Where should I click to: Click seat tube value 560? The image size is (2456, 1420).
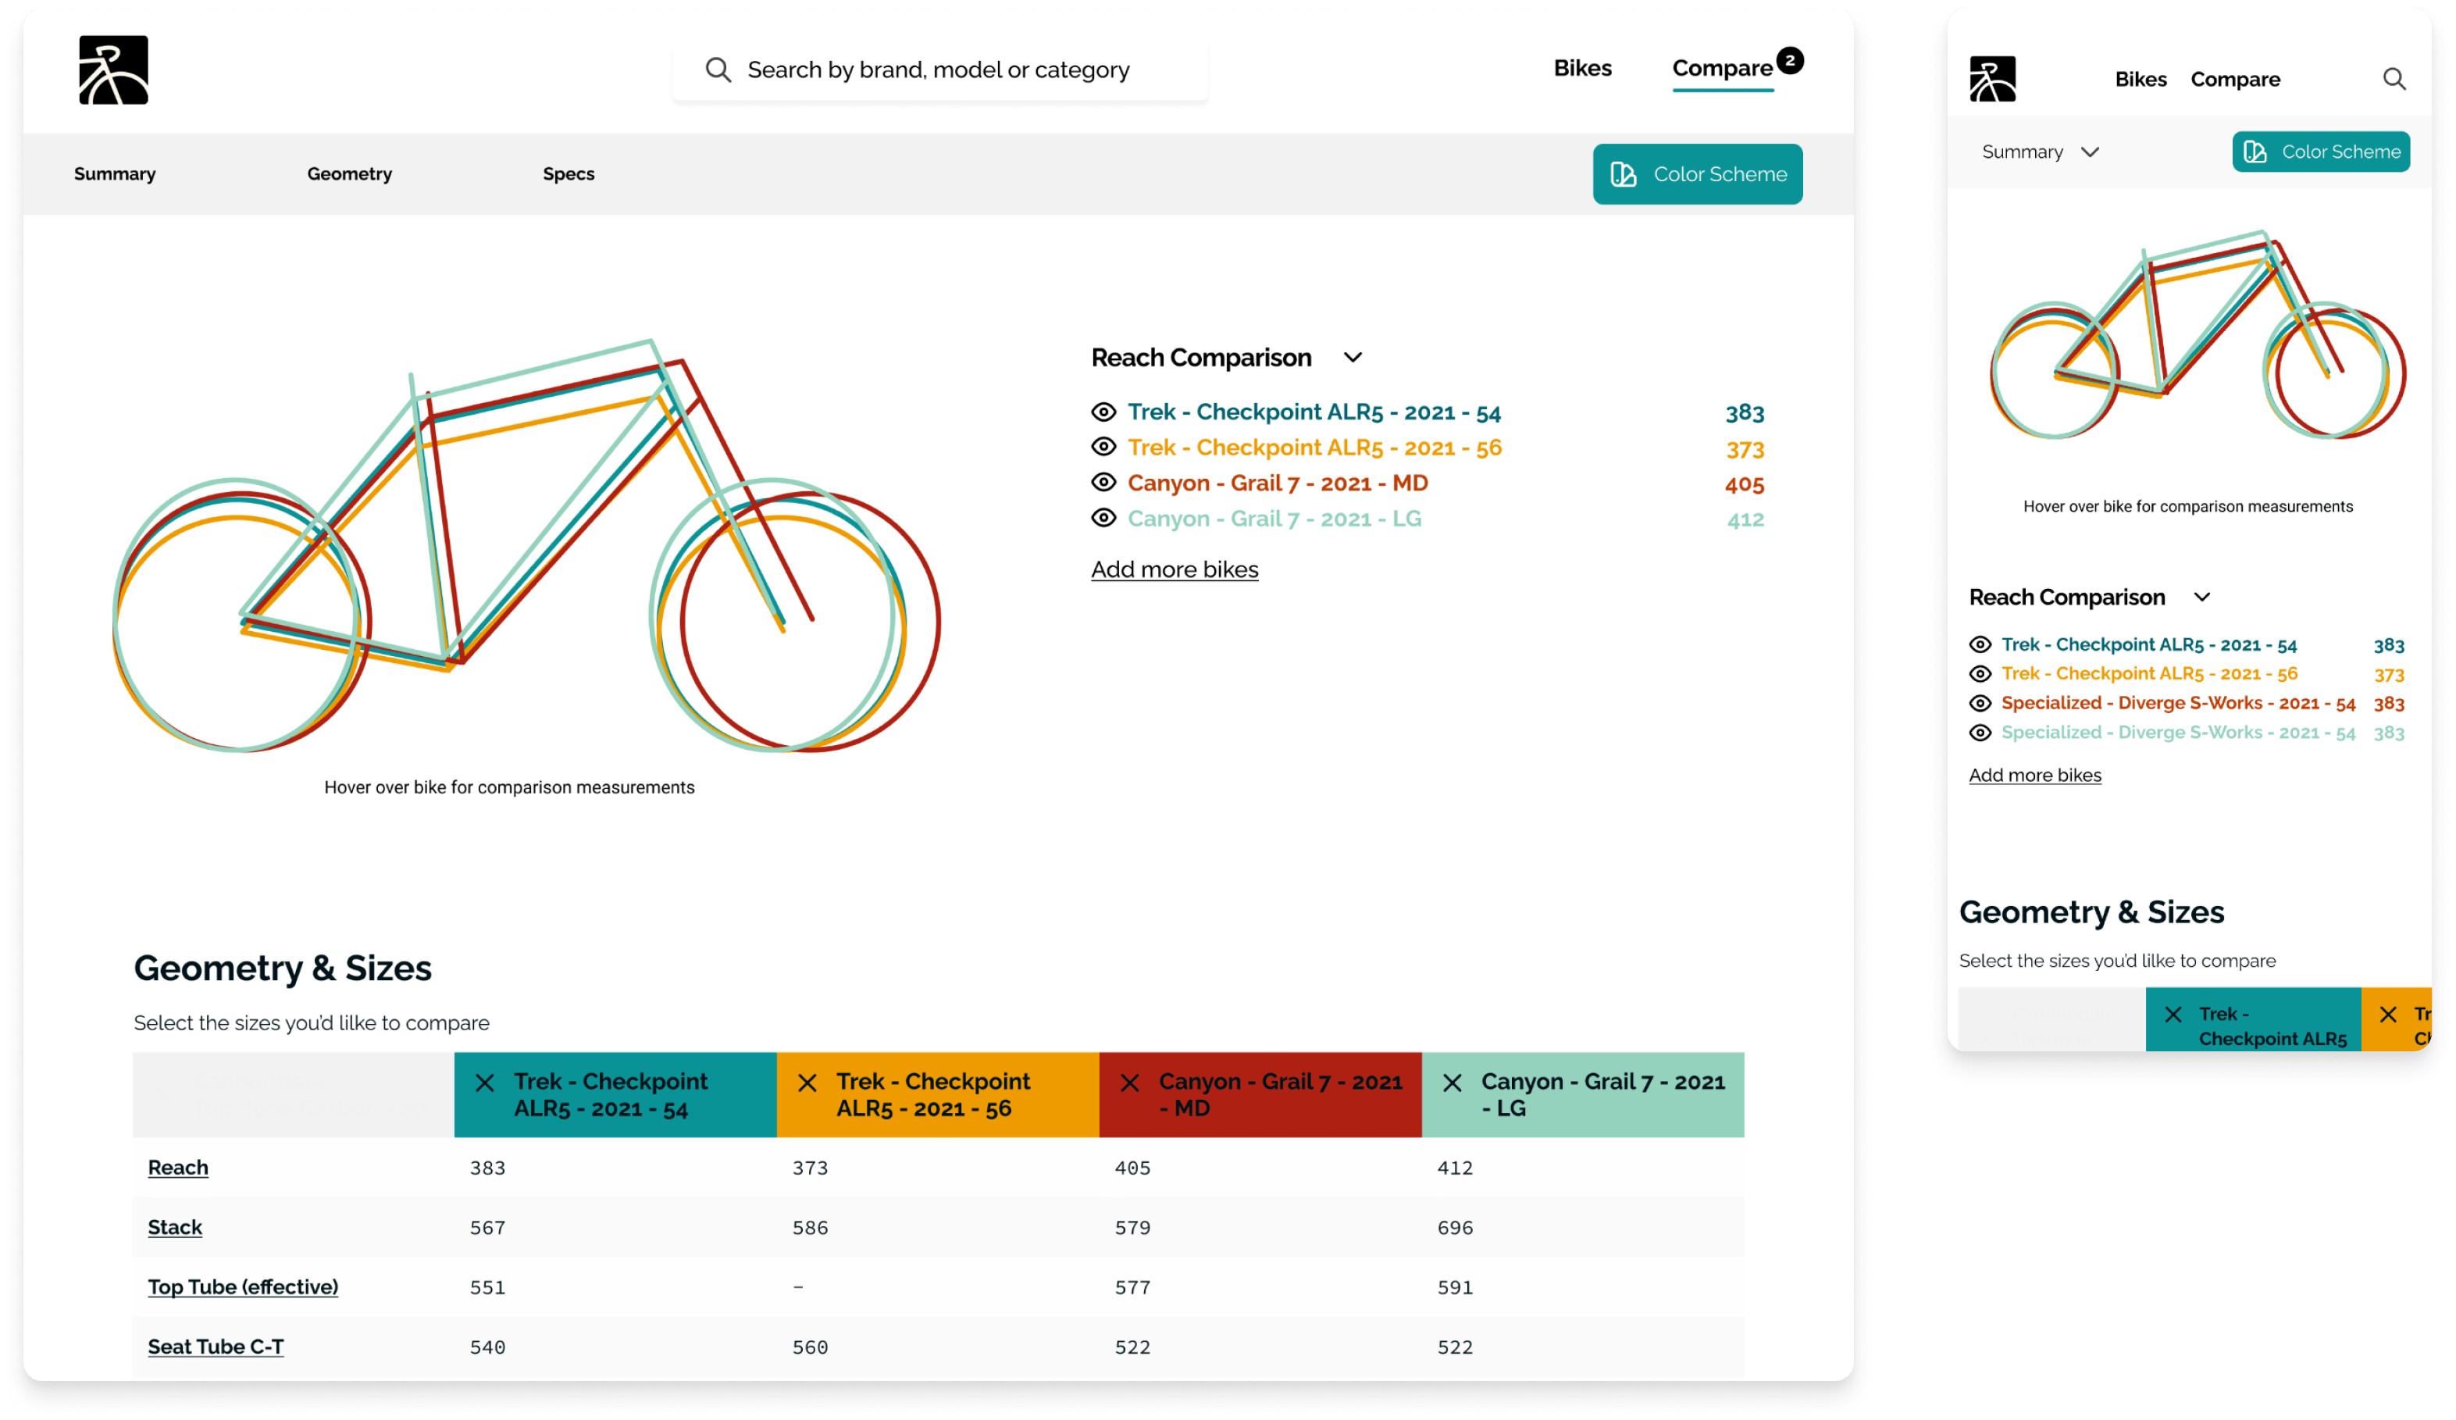(x=810, y=1348)
